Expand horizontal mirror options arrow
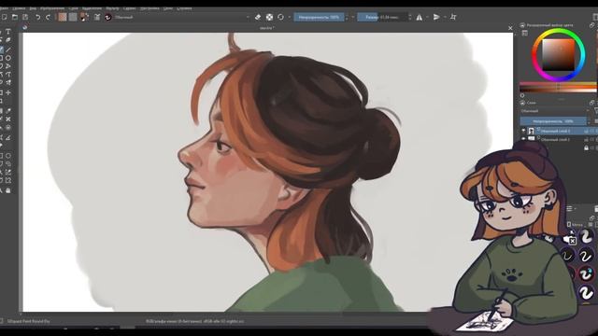The height and width of the screenshot is (336, 598). click(427, 17)
